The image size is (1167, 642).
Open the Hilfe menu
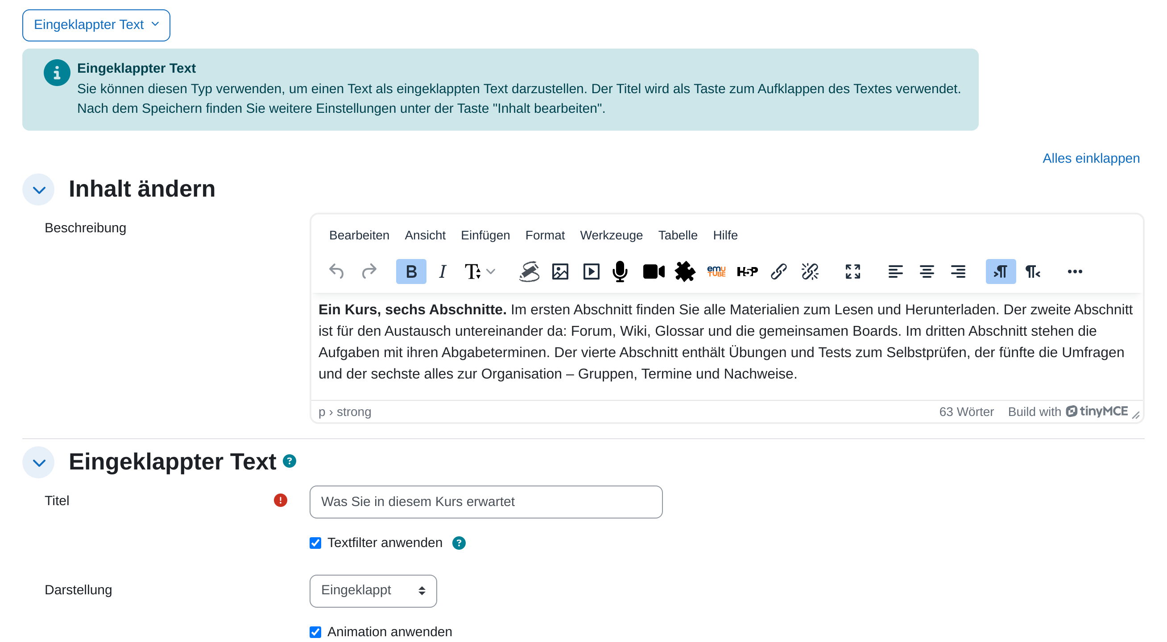click(725, 235)
